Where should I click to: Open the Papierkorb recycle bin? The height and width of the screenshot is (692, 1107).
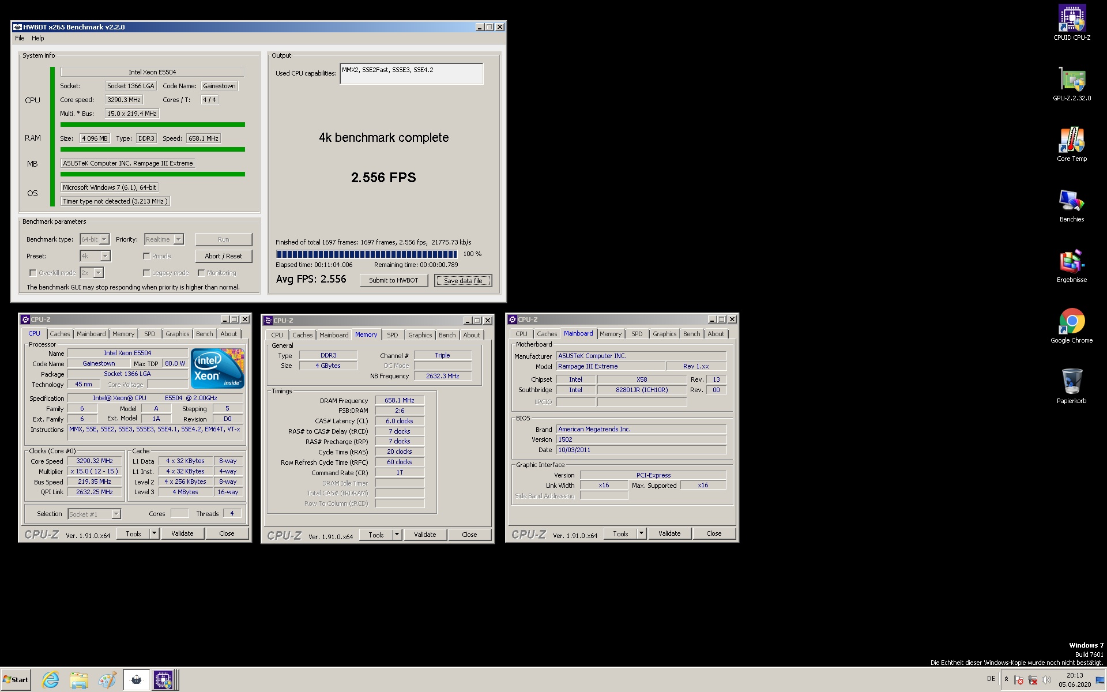(x=1072, y=387)
